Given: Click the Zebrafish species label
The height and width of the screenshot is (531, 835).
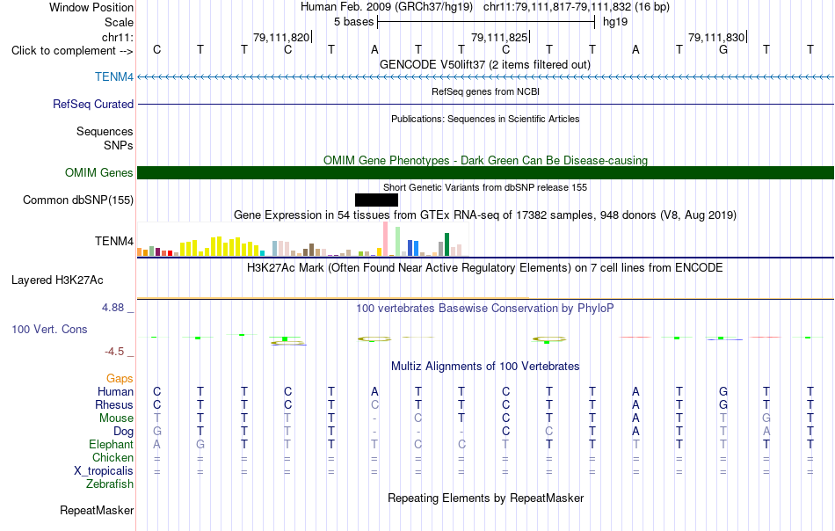Looking at the screenshot, I should click(110, 484).
